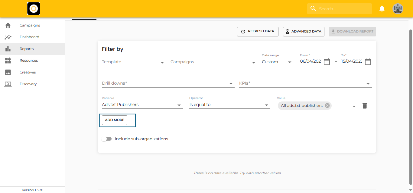Open the robot user avatar menu
413x193 pixels.
(398, 9)
